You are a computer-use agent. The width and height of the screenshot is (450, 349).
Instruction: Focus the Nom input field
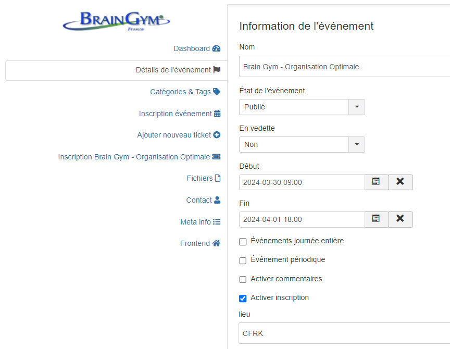pos(344,67)
